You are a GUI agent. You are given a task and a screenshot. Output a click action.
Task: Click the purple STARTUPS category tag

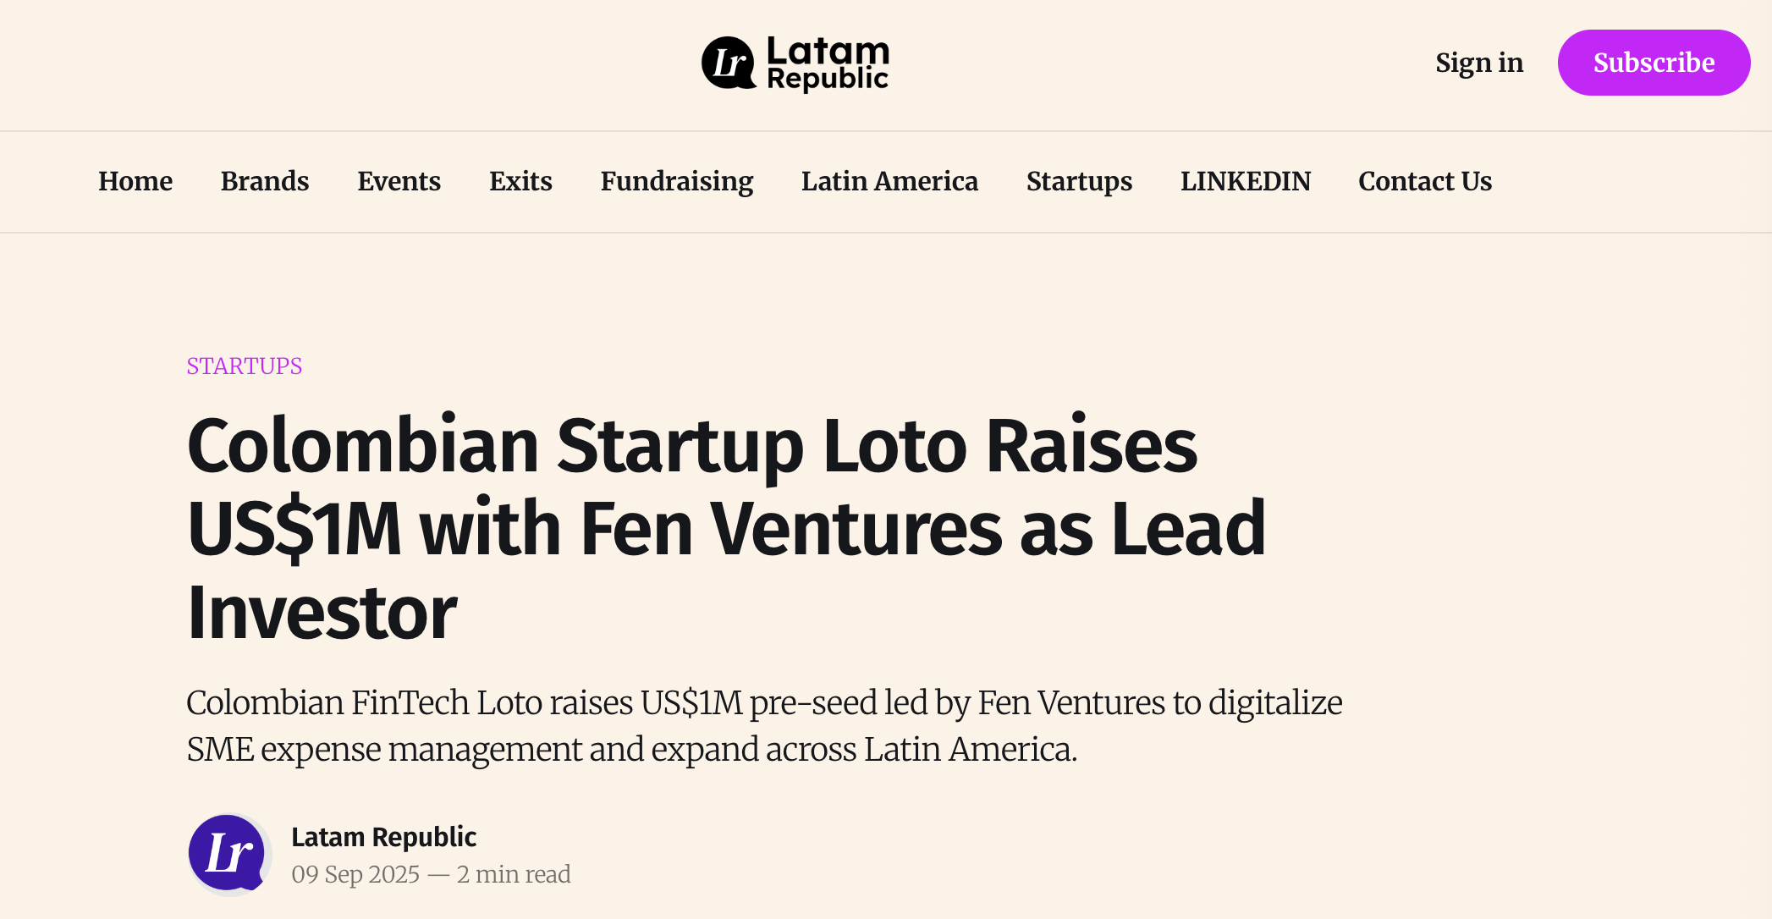pos(244,366)
